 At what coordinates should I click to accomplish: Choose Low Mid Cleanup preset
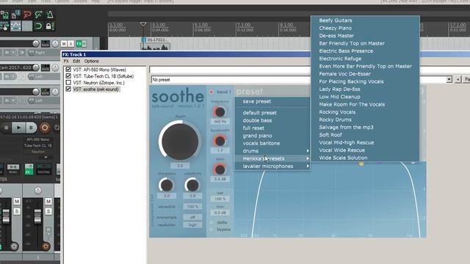pos(339,97)
